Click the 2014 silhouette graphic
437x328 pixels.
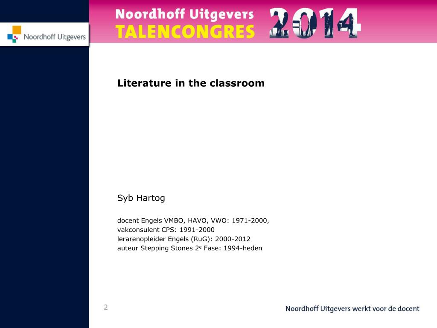pyautogui.click(x=315, y=23)
